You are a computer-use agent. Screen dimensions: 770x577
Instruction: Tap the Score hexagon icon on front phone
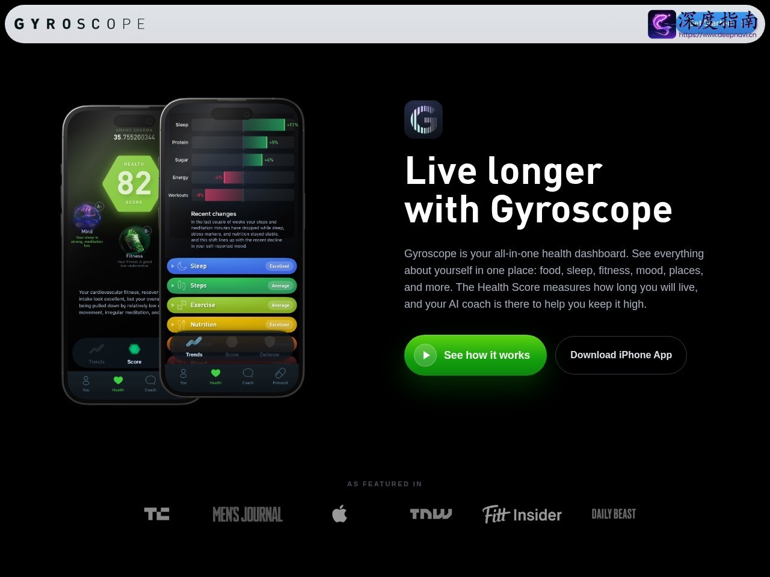(232, 342)
